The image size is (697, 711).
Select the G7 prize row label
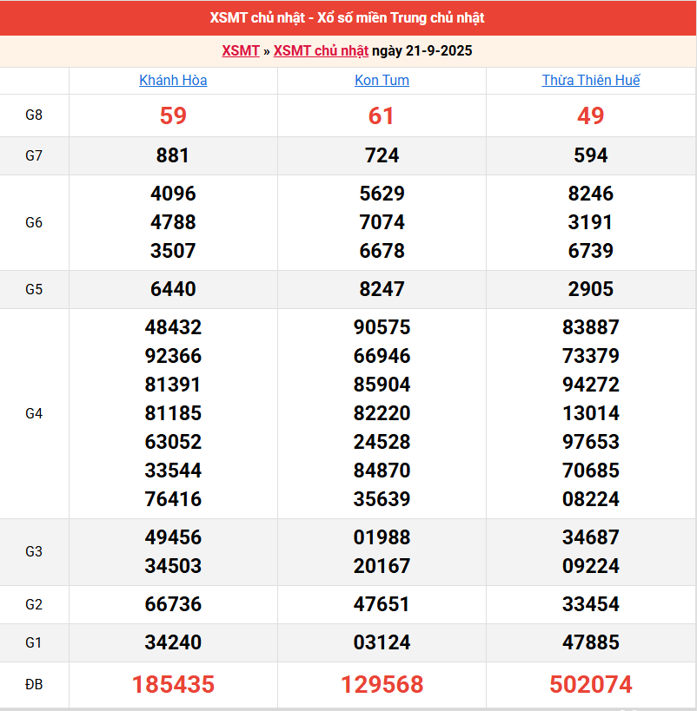(34, 155)
